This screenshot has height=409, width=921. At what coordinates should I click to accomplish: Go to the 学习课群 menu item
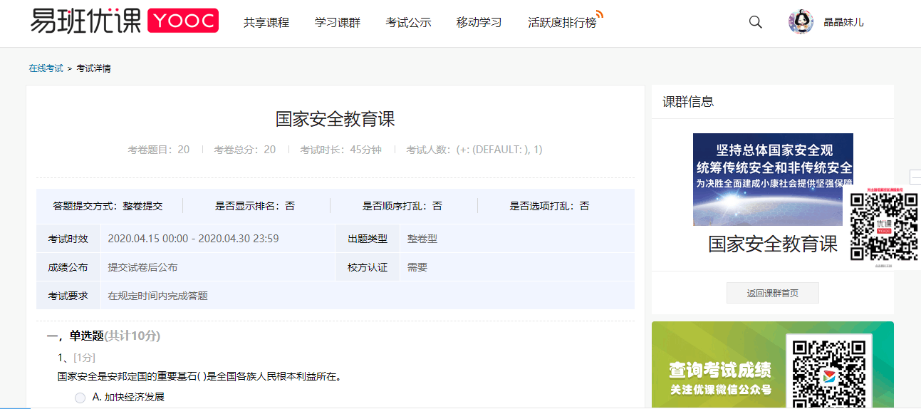click(338, 22)
